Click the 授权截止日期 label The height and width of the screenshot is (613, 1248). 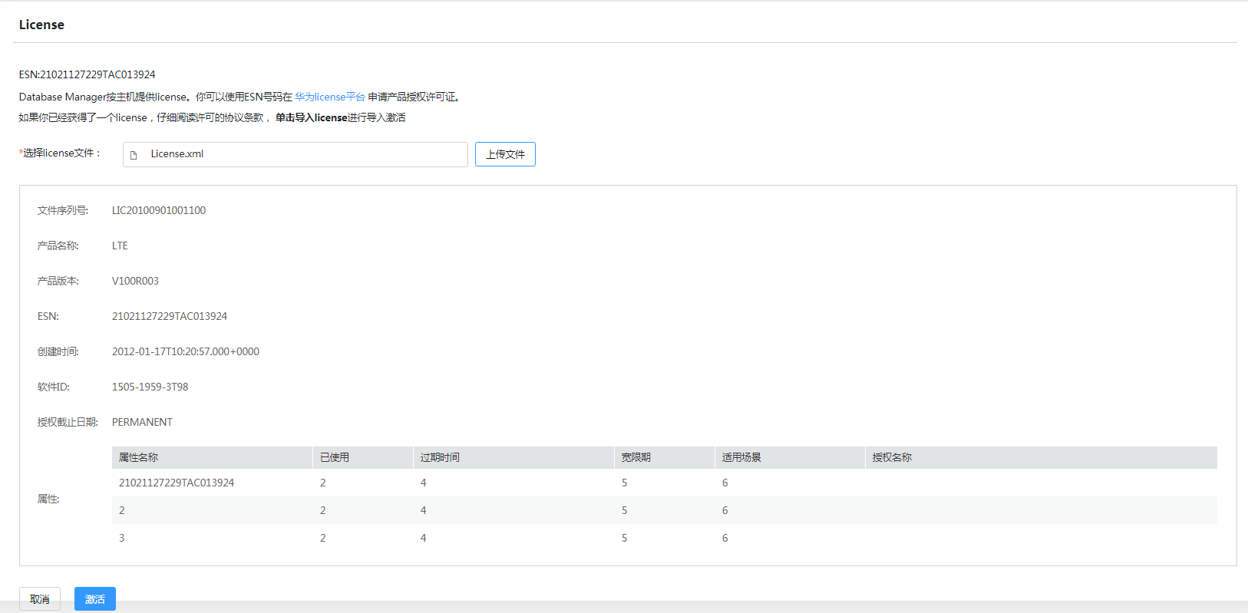tap(68, 422)
